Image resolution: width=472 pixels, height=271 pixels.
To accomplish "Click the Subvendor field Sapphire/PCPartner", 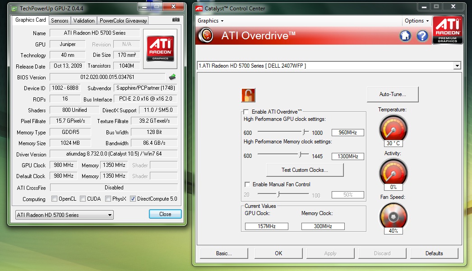I will click(x=146, y=88).
